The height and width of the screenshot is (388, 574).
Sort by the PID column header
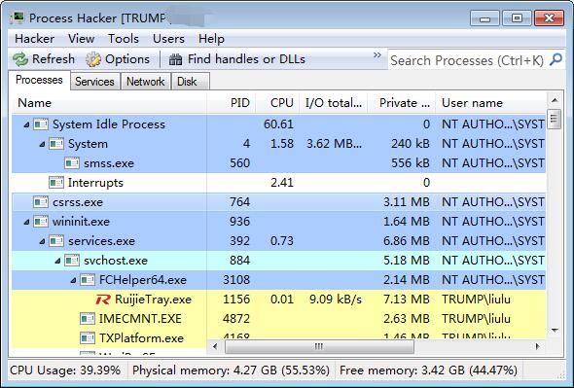pos(232,103)
